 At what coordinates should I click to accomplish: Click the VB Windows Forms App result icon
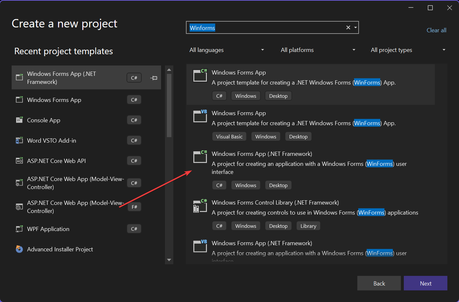click(x=200, y=116)
